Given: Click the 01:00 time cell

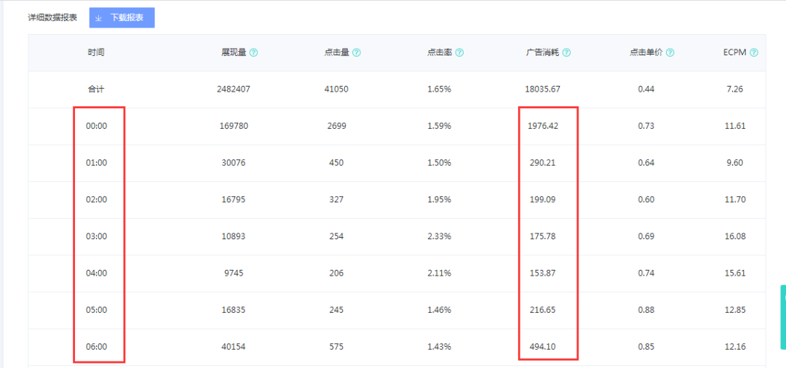Looking at the screenshot, I should 96,163.
